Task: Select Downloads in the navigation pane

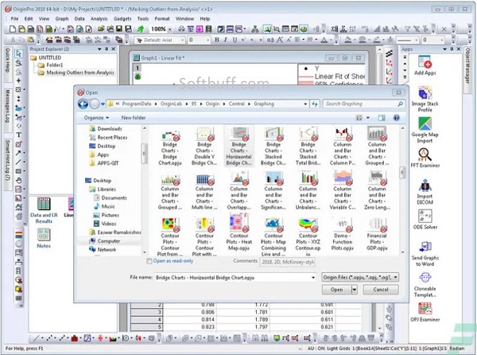Action: [110, 129]
